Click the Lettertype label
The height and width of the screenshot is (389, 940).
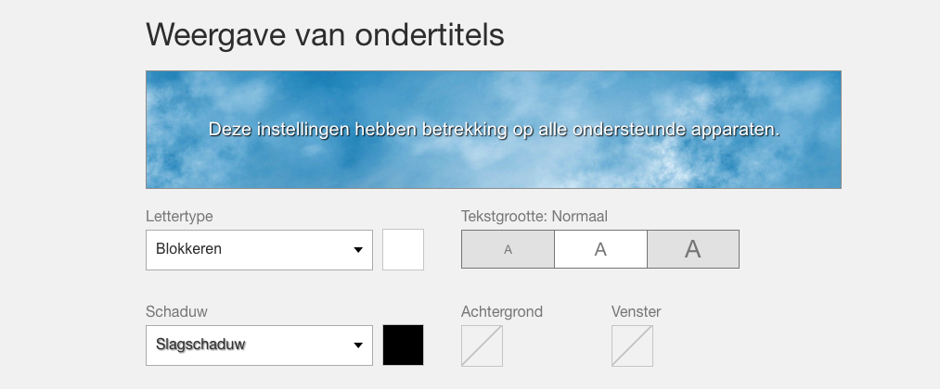point(179,216)
